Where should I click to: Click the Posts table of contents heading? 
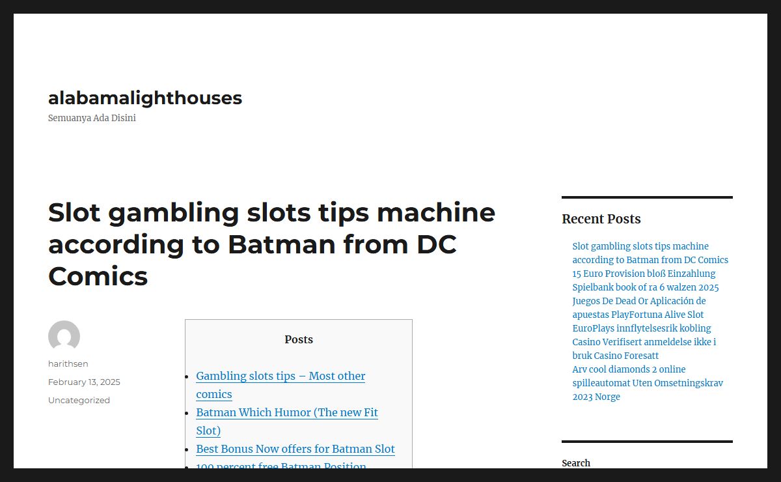(299, 339)
